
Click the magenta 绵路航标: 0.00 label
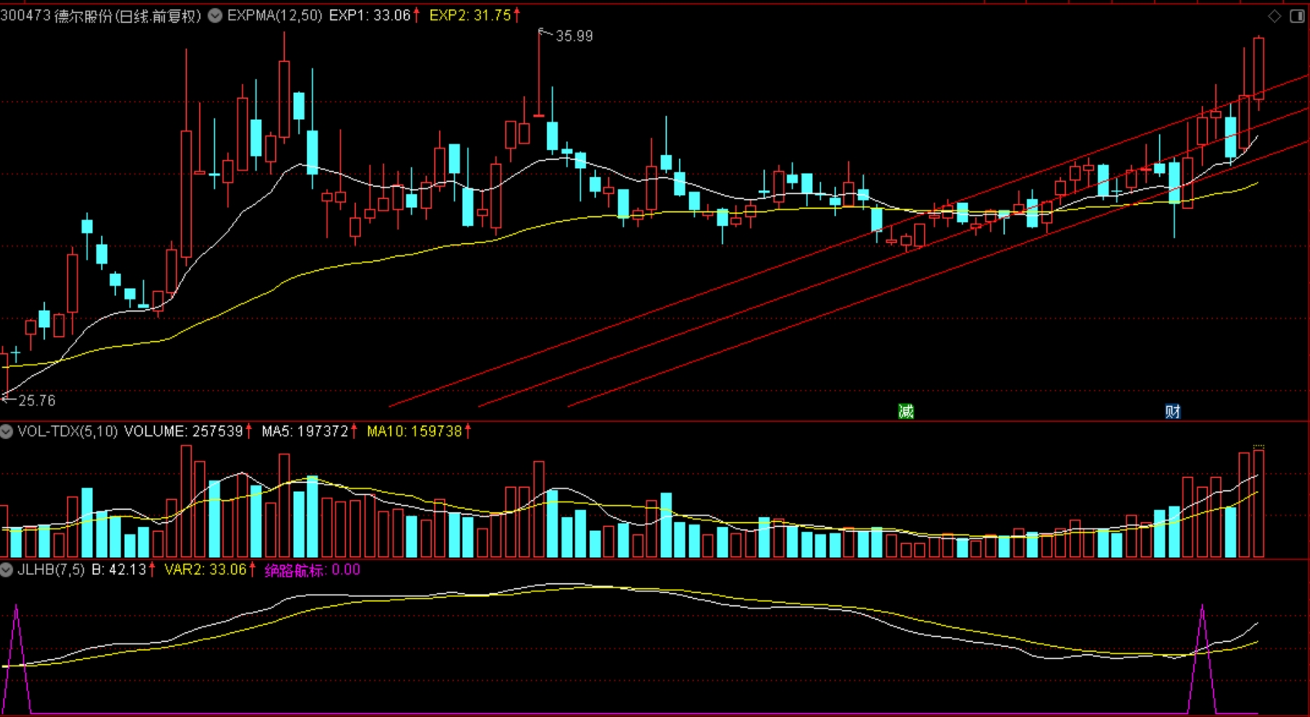tap(313, 569)
